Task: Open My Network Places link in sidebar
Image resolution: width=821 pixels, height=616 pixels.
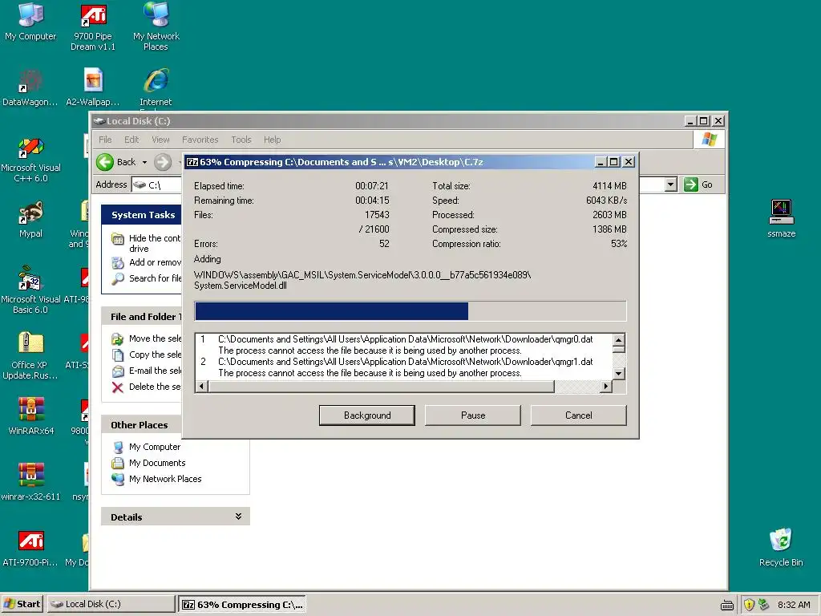Action: pos(165,479)
